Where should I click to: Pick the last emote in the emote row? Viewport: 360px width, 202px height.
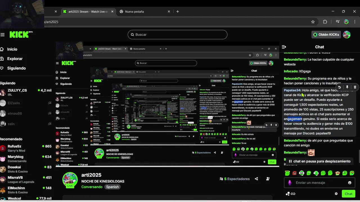click(352, 173)
